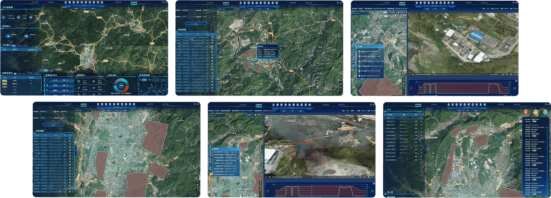Click red circular alarm icon in circular-zone window

click(x=525, y=112)
